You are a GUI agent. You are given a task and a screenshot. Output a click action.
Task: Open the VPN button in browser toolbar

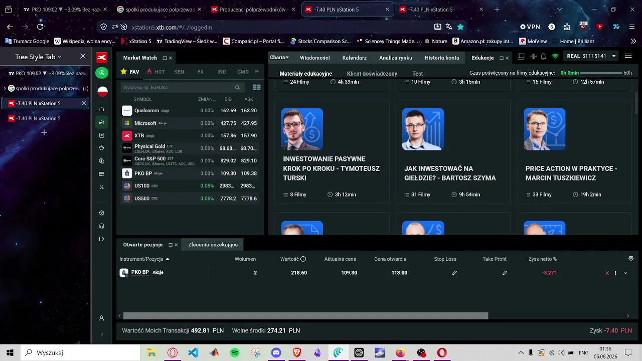530,27
